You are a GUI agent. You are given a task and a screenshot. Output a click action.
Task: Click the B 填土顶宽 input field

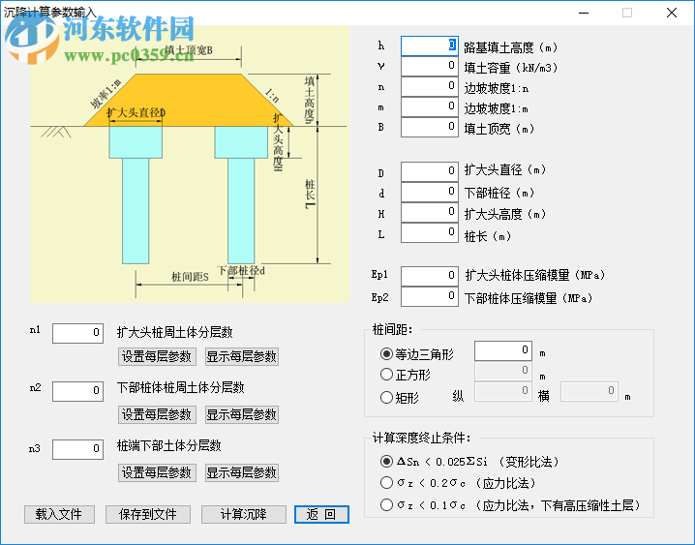[x=430, y=127]
